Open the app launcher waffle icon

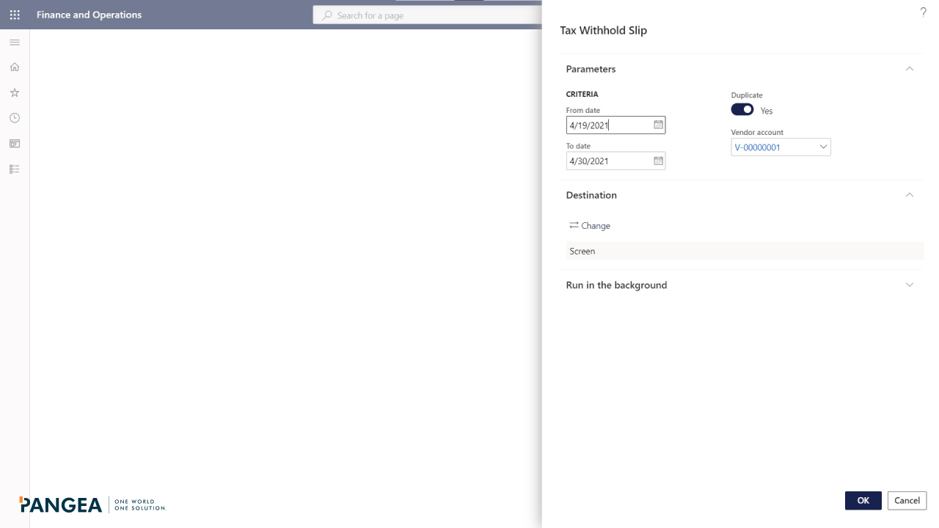tap(15, 15)
